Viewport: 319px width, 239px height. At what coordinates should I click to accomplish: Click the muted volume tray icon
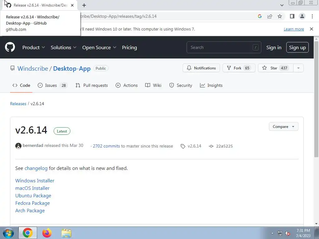pos(288,233)
